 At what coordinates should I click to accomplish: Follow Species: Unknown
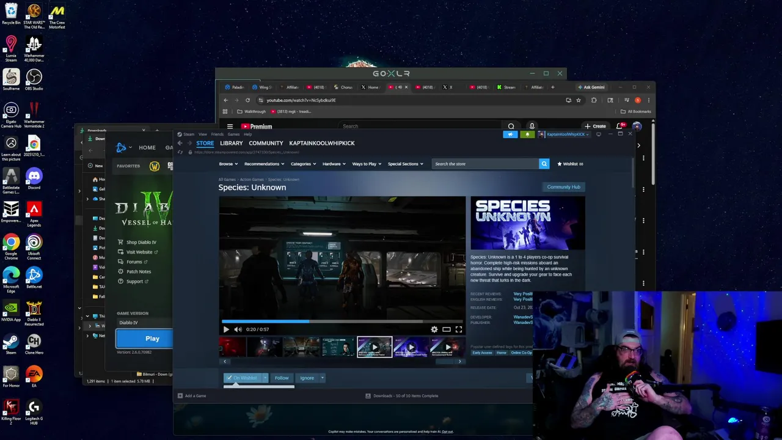tap(282, 378)
